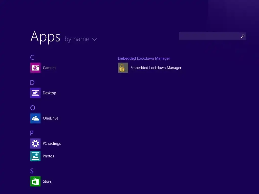
Task: Select the 'Camera' app label
Action: point(49,68)
